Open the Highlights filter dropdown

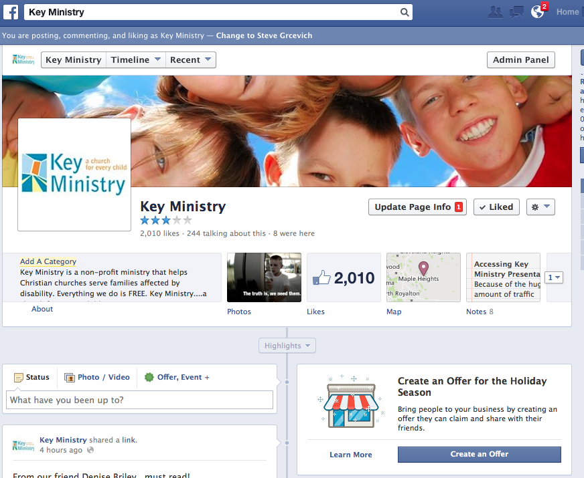coord(287,346)
